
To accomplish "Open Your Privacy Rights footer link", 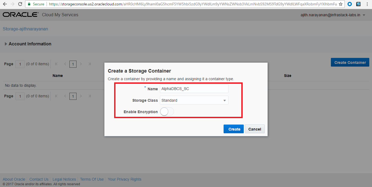I will point(124,179).
